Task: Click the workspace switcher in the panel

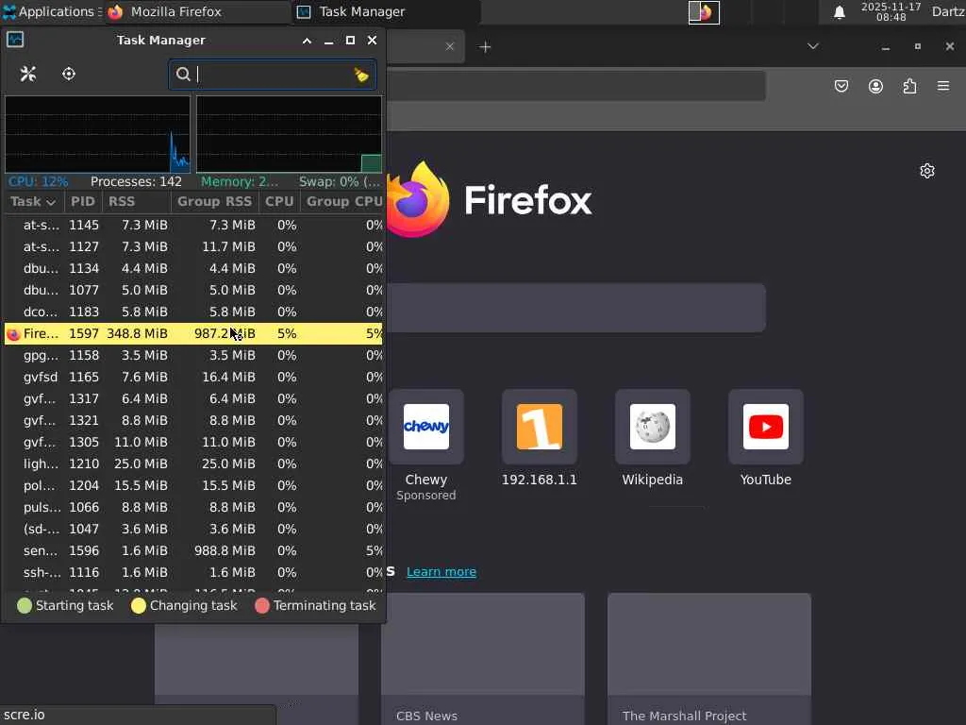Action: click(704, 12)
